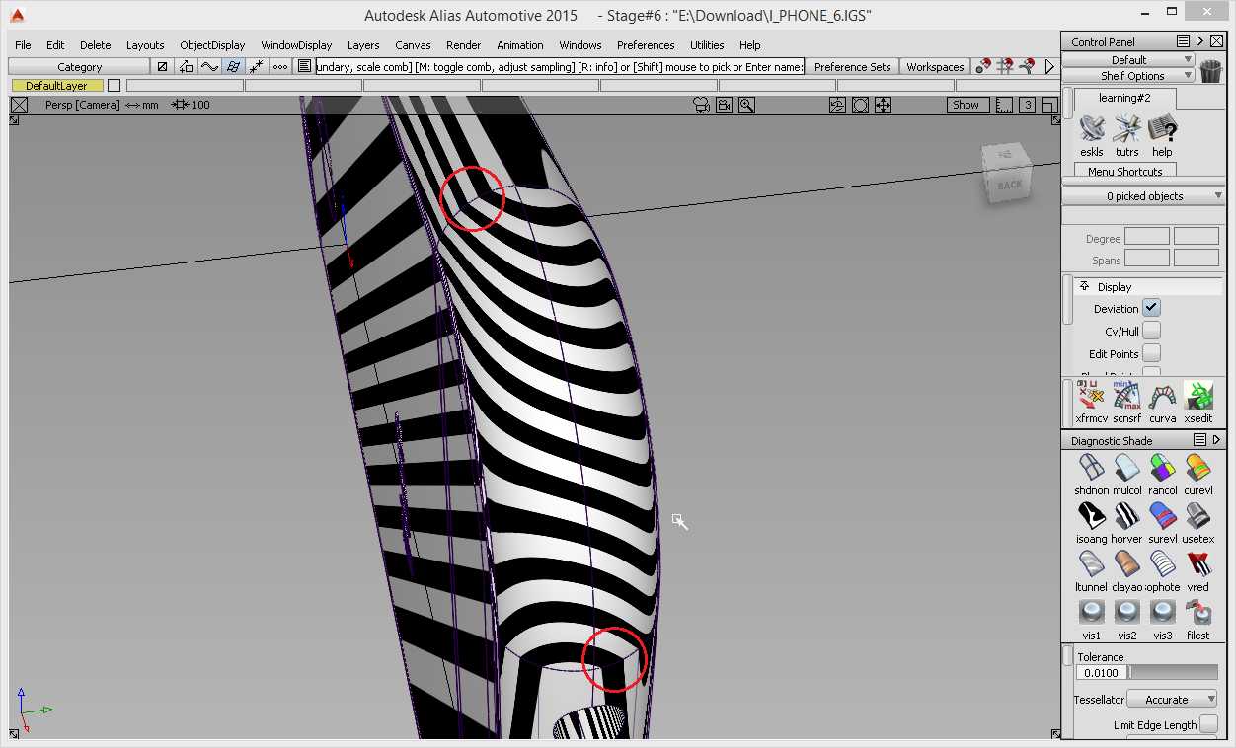Open the tutrs tutorials icon

point(1126,129)
